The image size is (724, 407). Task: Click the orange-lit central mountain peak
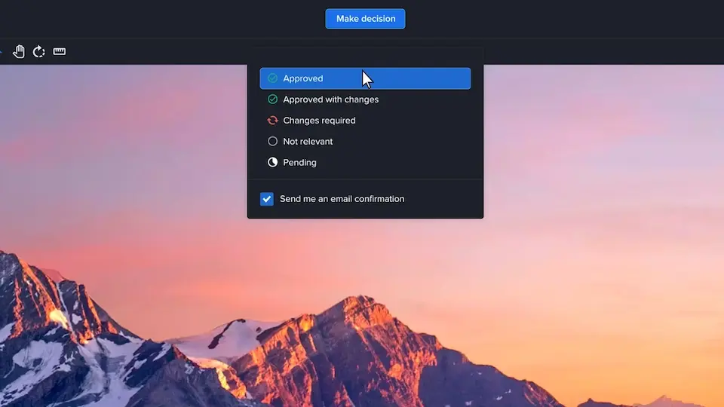click(x=354, y=324)
